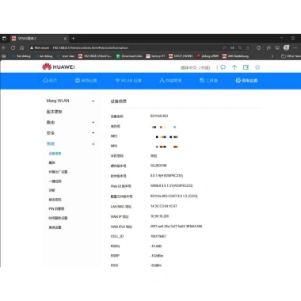Show more bookmarks with the chevron
This screenshot has height=301, width=301.
click(272, 56)
